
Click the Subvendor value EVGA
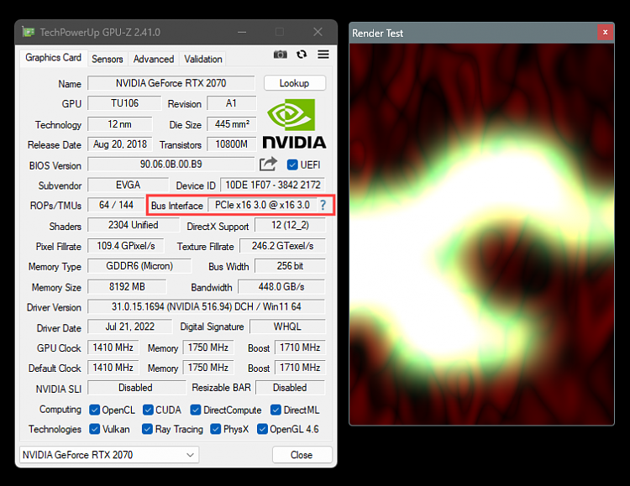click(129, 186)
